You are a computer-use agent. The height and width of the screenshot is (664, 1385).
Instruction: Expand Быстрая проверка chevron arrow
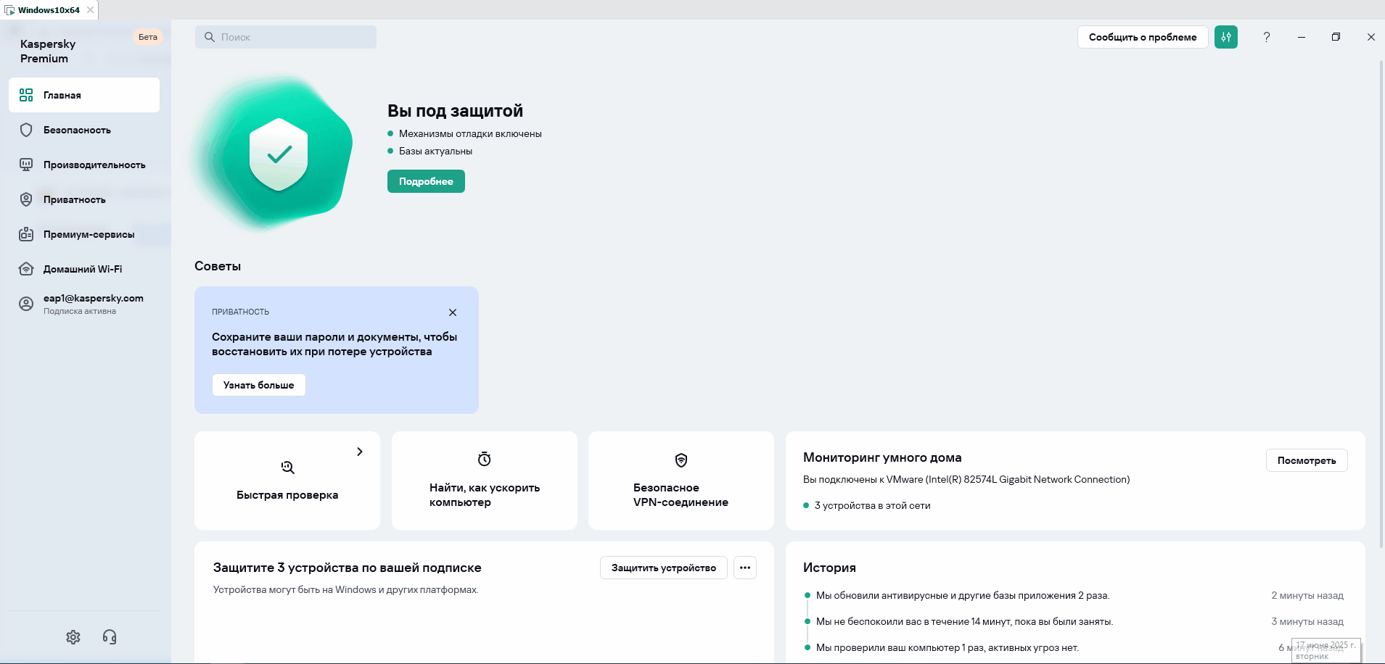[x=360, y=452]
